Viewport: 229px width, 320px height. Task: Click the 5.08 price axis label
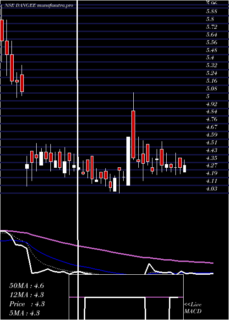pos(212,89)
